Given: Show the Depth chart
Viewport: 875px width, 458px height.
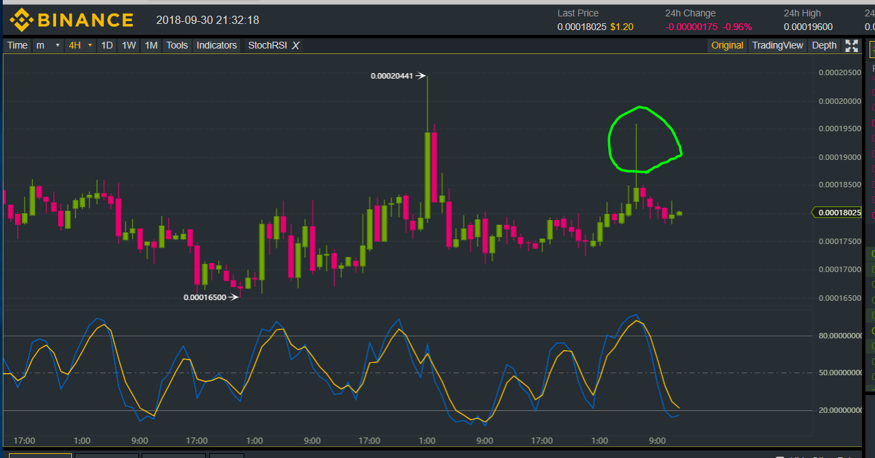Looking at the screenshot, I should (824, 46).
